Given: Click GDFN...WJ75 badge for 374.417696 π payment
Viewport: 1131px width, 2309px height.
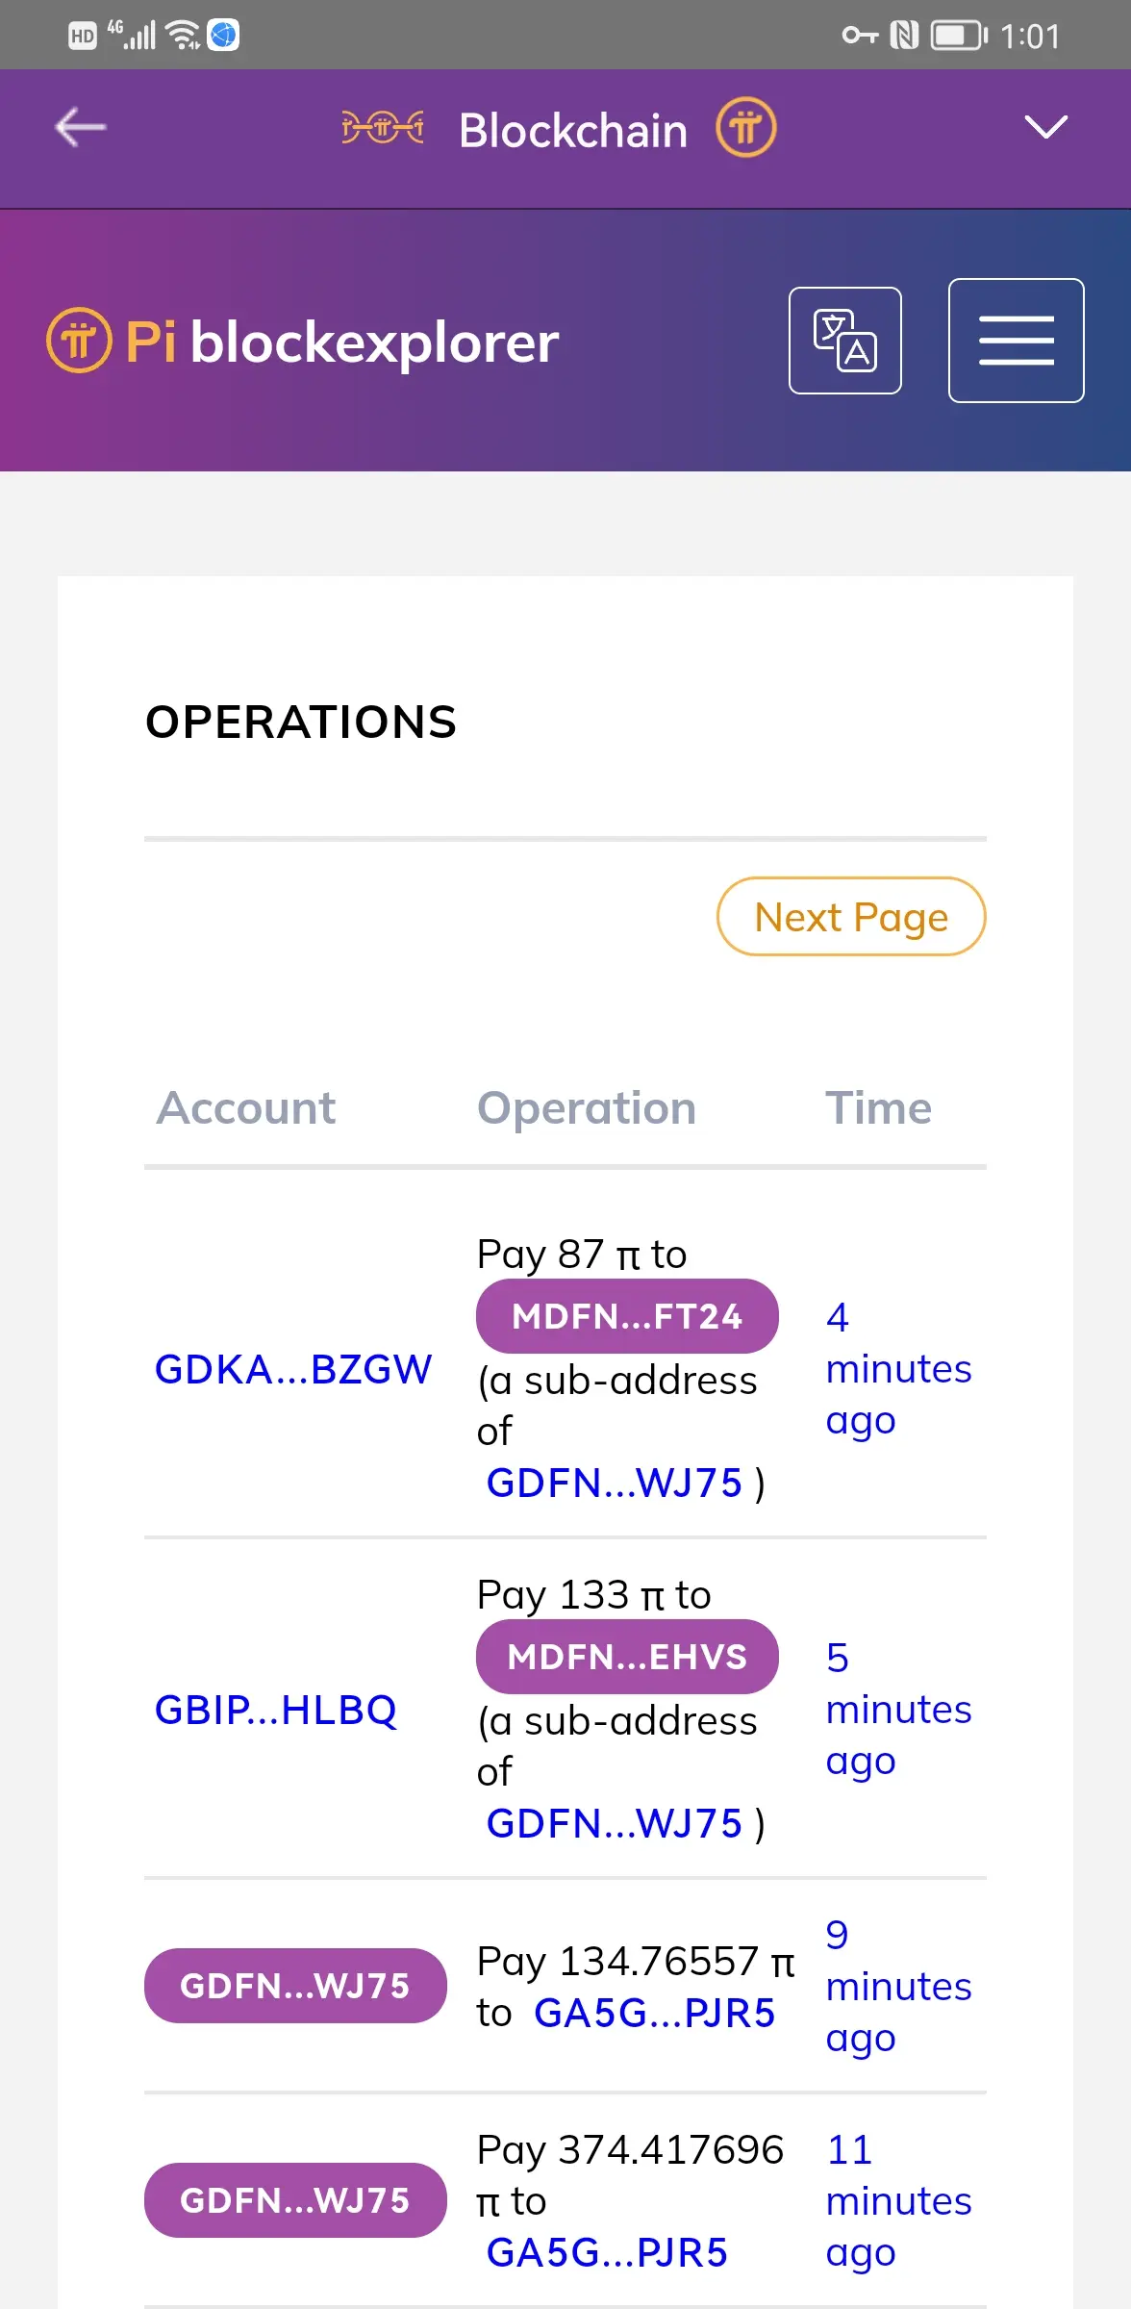Looking at the screenshot, I should [x=295, y=2200].
